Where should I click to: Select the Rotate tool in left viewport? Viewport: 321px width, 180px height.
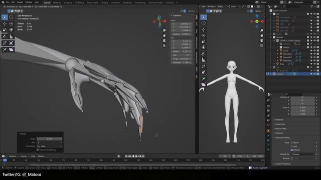11,24
